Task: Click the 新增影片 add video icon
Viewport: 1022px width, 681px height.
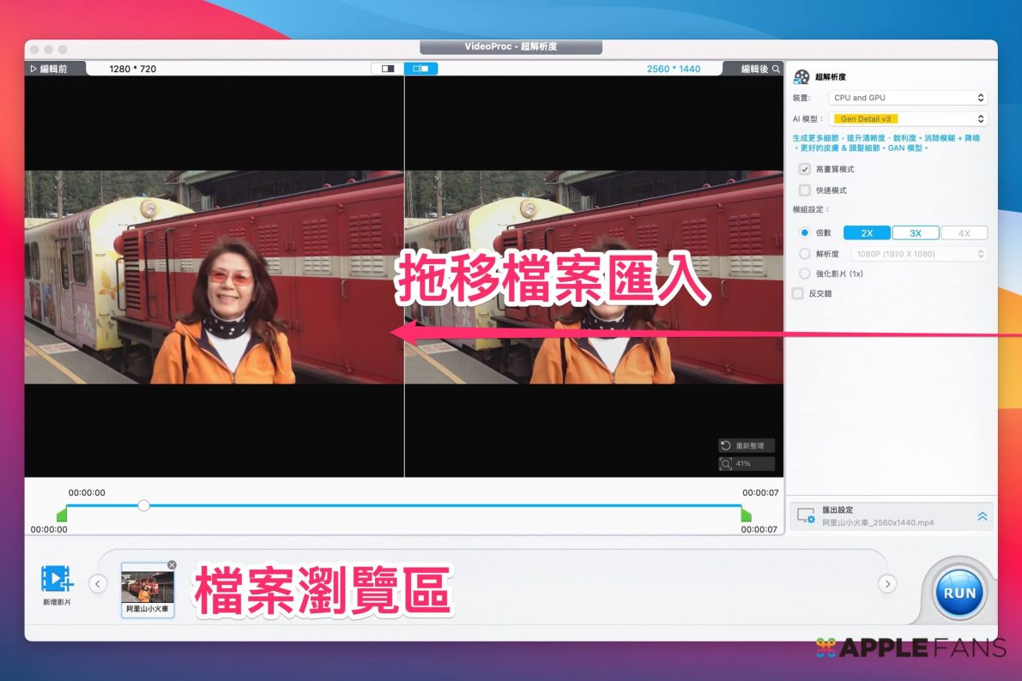Action: coord(57,580)
